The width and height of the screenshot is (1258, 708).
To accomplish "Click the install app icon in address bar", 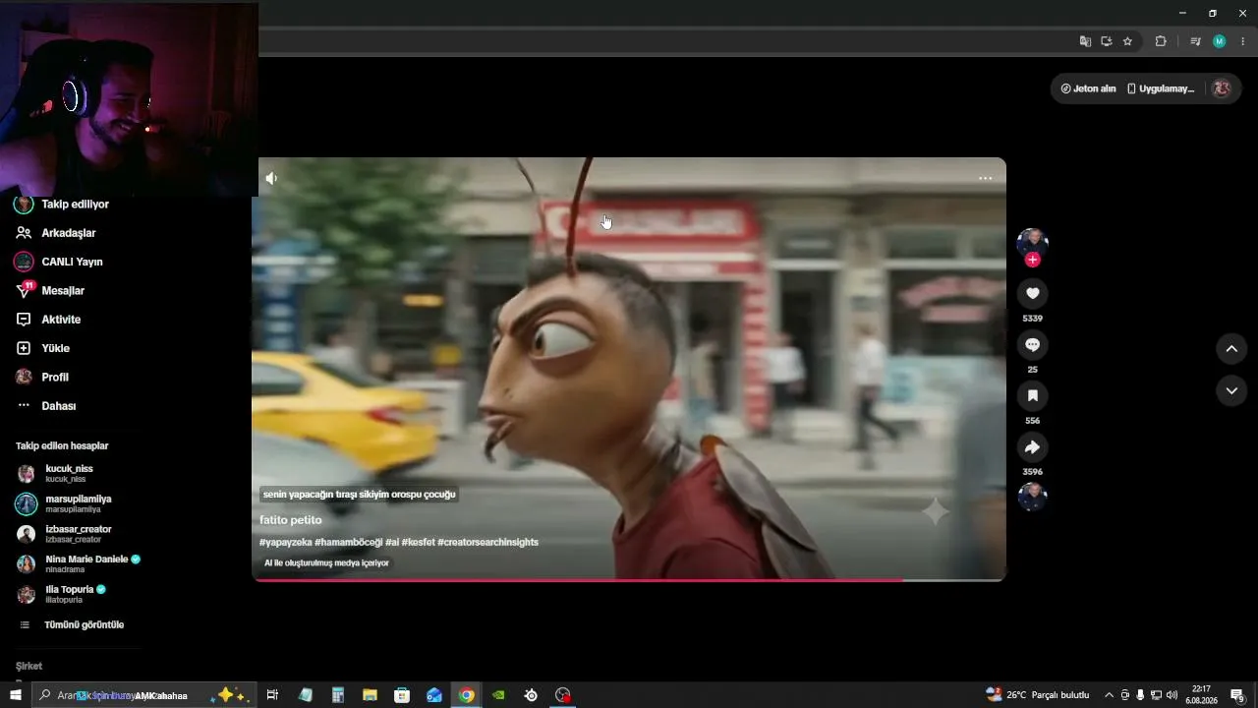I will [x=1106, y=41].
